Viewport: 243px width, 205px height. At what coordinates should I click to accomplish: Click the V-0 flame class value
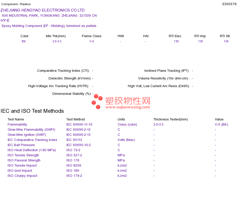(92, 41)
